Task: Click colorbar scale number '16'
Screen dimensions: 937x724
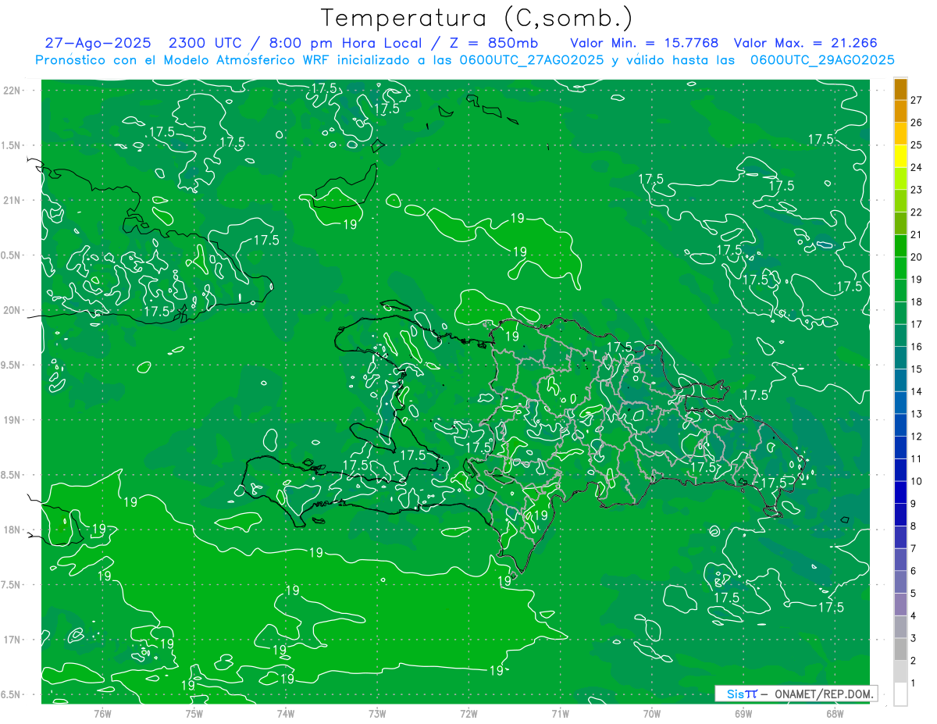Action: click(x=917, y=347)
